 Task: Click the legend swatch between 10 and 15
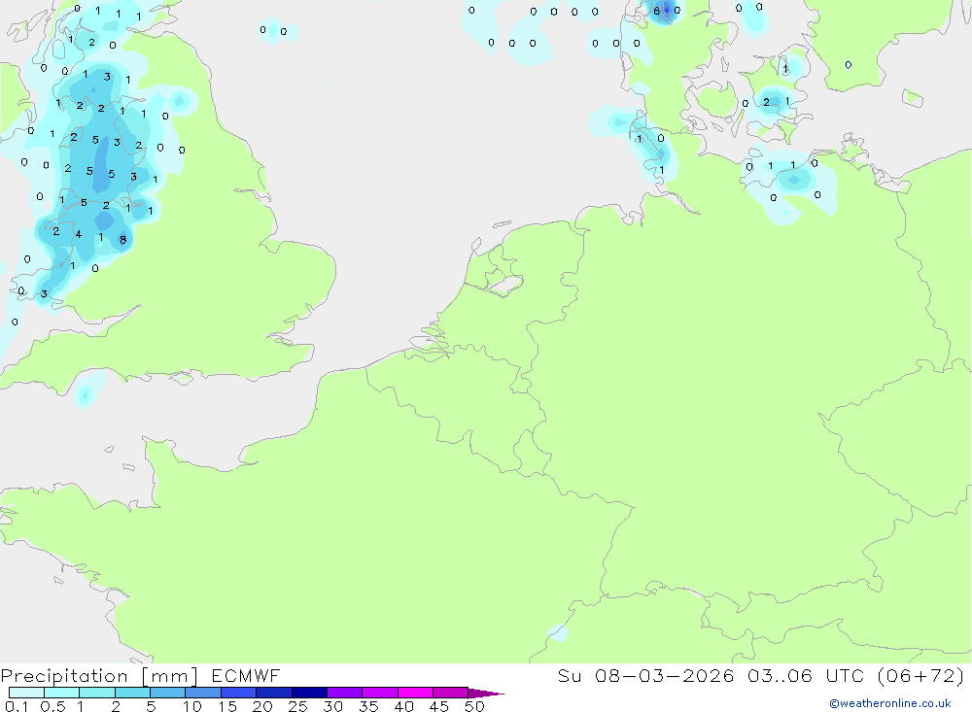pos(203,693)
